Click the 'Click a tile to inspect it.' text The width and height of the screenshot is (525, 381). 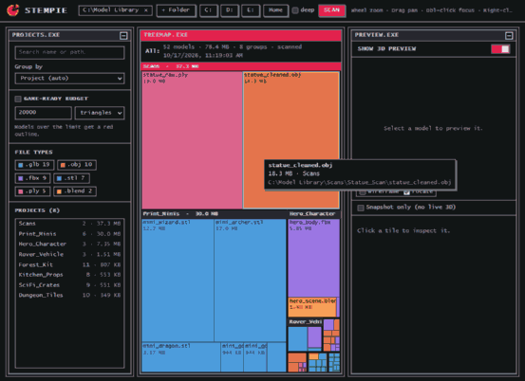pyautogui.click(x=403, y=231)
